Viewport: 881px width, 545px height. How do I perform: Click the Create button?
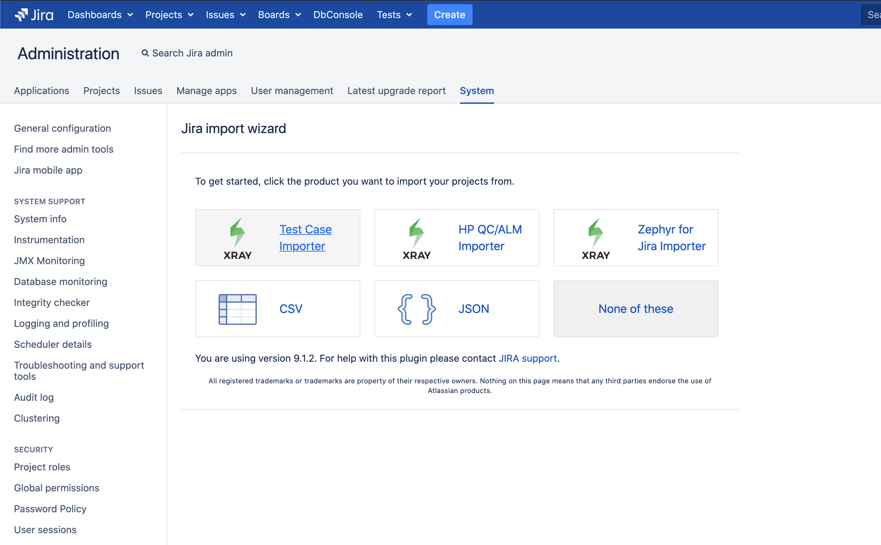click(x=450, y=15)
